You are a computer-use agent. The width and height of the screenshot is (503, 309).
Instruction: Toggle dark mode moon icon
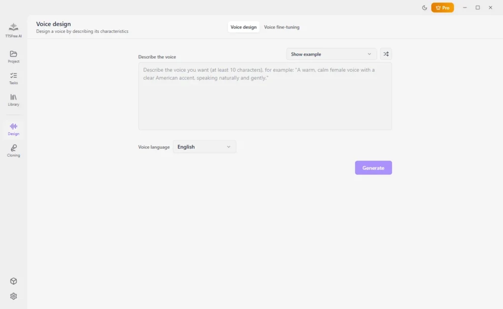424,8
